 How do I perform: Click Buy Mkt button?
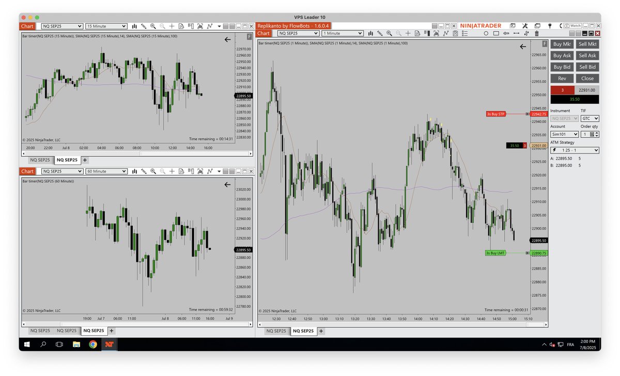(562, 44)
